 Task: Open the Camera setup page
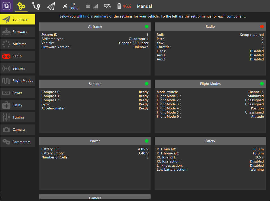18,130
